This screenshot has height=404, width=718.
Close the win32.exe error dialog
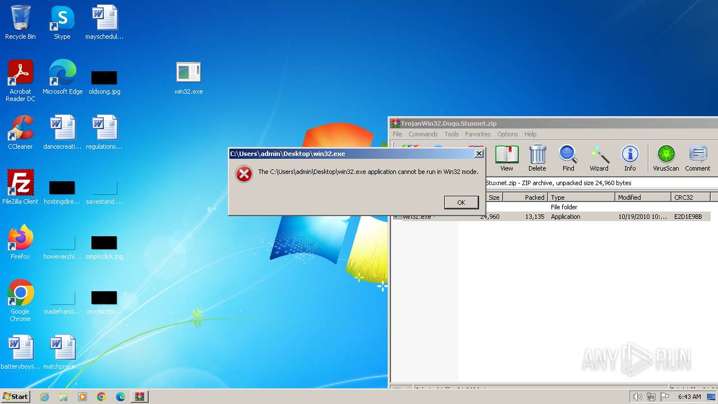(x=478, y=153)
